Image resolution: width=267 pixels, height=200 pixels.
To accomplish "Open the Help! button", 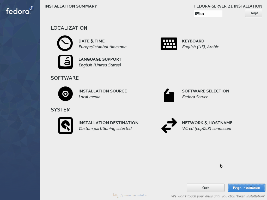I will (253, 13).
